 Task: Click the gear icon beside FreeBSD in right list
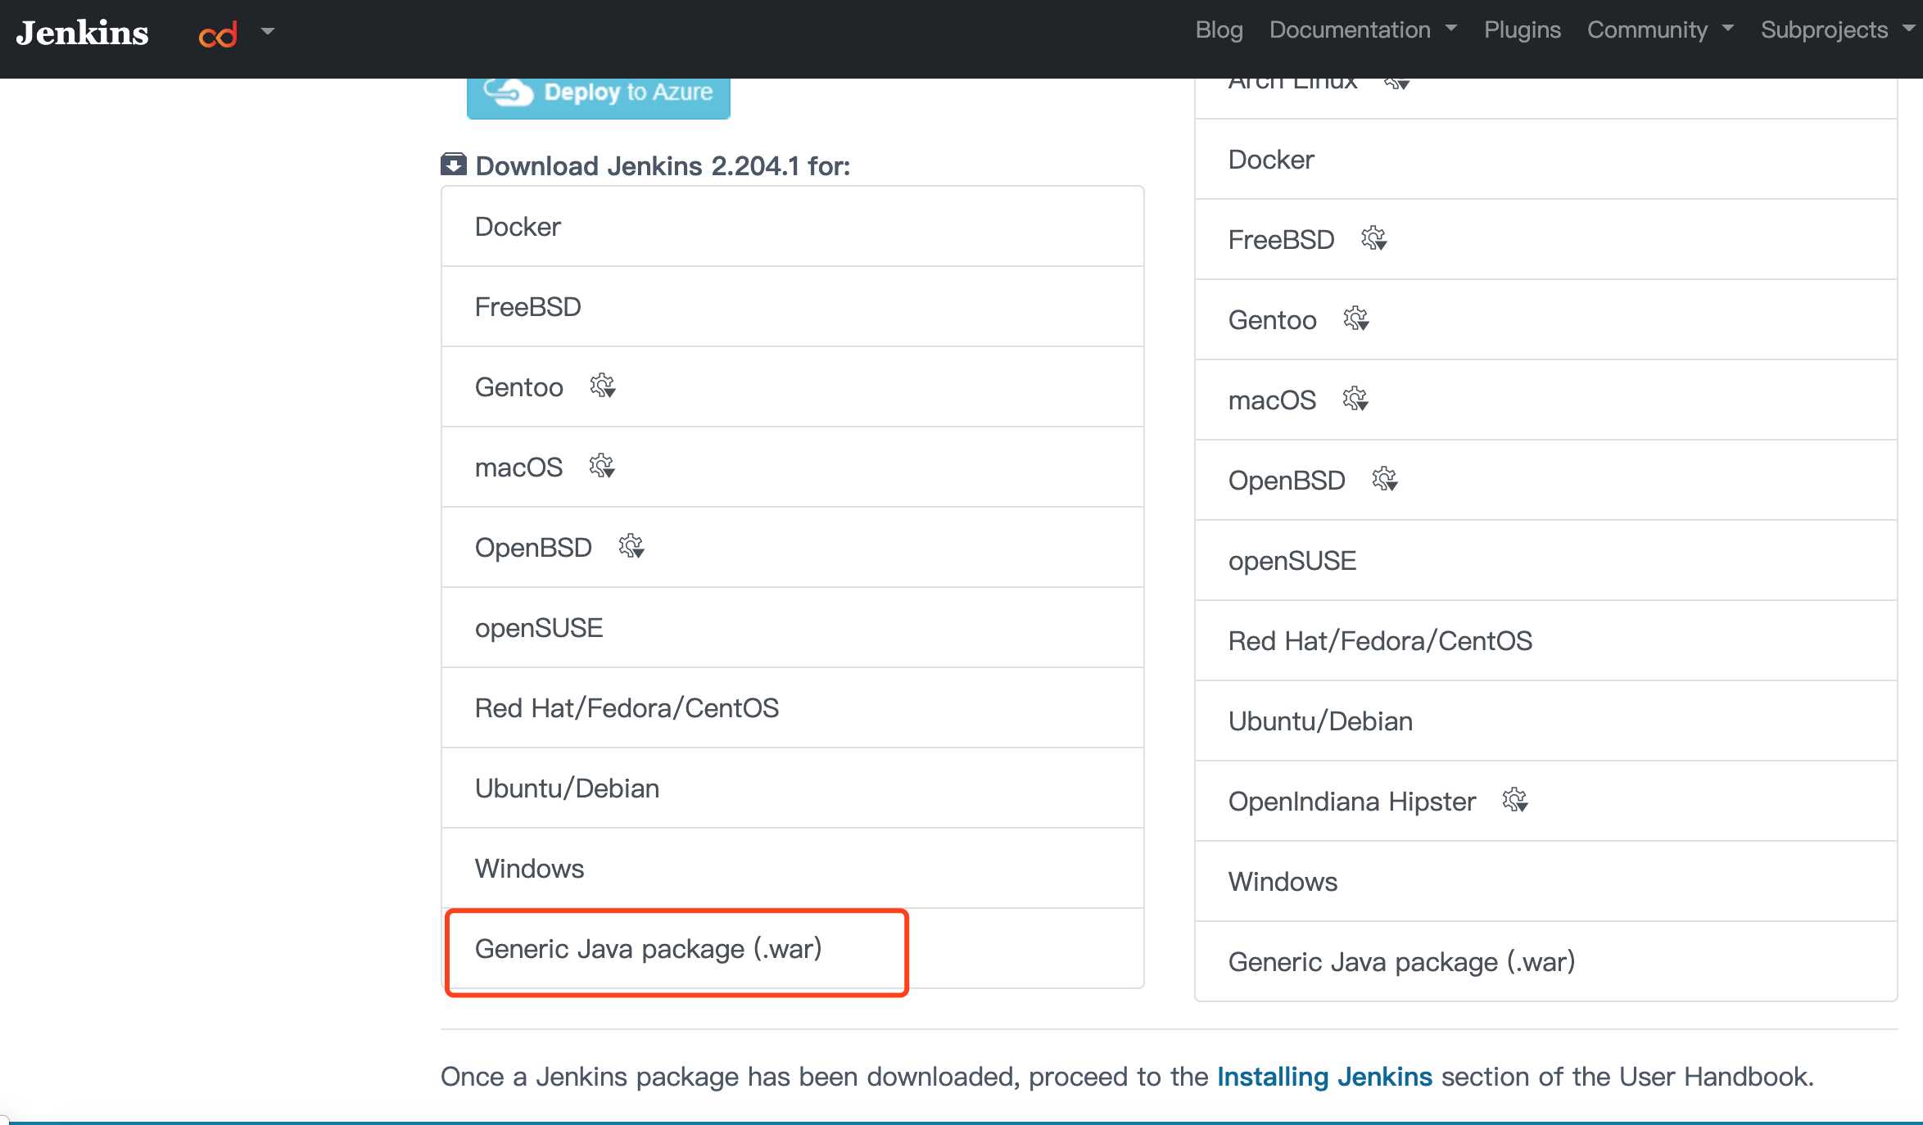coord(1374,238)
